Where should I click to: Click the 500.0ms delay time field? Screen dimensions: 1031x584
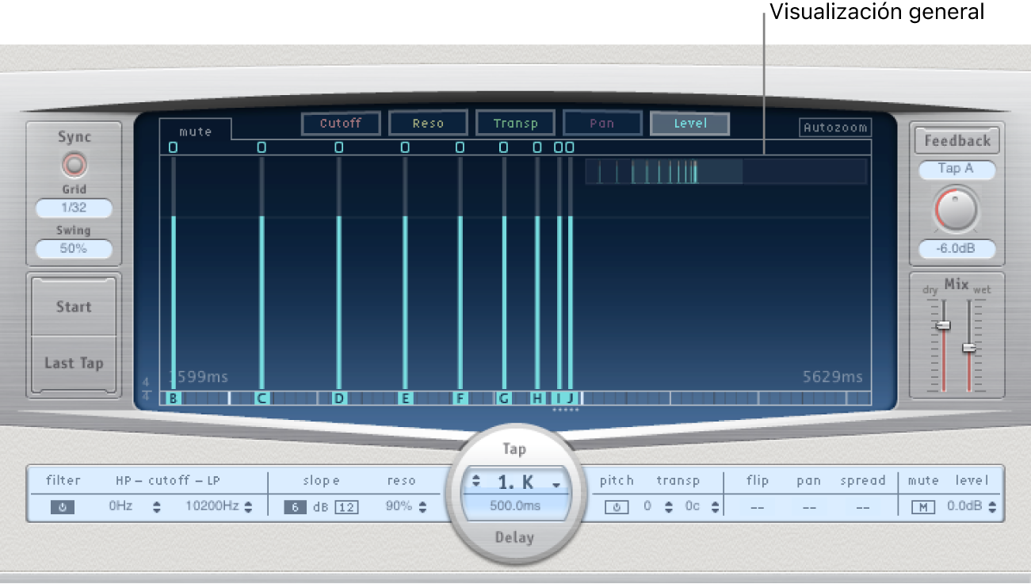click(515, 506)
